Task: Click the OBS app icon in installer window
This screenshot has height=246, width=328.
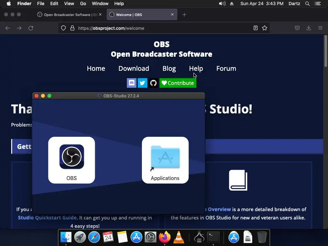Action: 71,157
